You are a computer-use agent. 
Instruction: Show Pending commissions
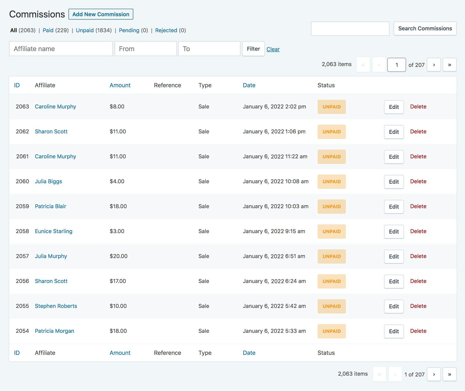129,30
